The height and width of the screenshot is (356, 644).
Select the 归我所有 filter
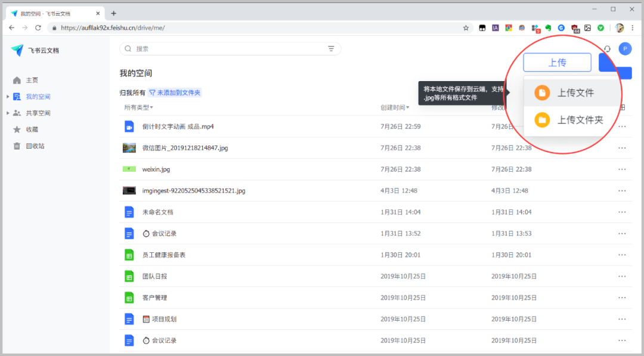(132, 93)
